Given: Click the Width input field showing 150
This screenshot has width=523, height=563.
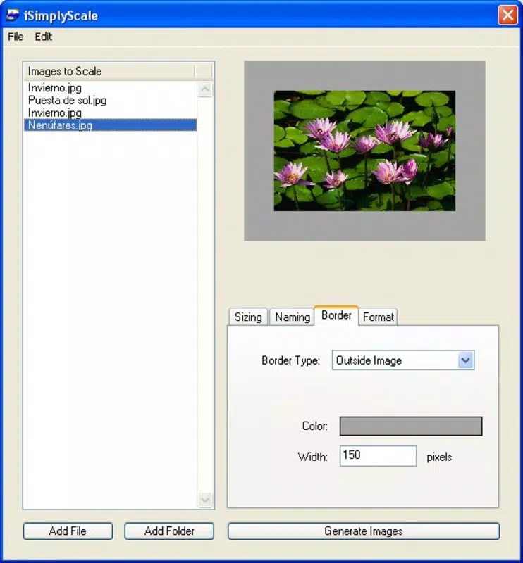Looking at the screenshot, I should (x=378, y=456).
